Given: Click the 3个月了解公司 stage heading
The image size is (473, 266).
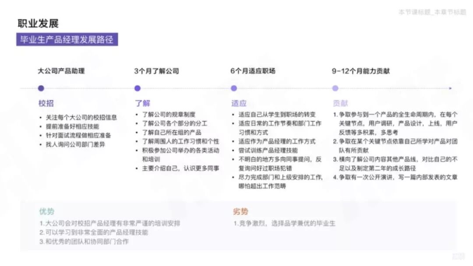Looking at the screenshot, I should click(156, 71).
